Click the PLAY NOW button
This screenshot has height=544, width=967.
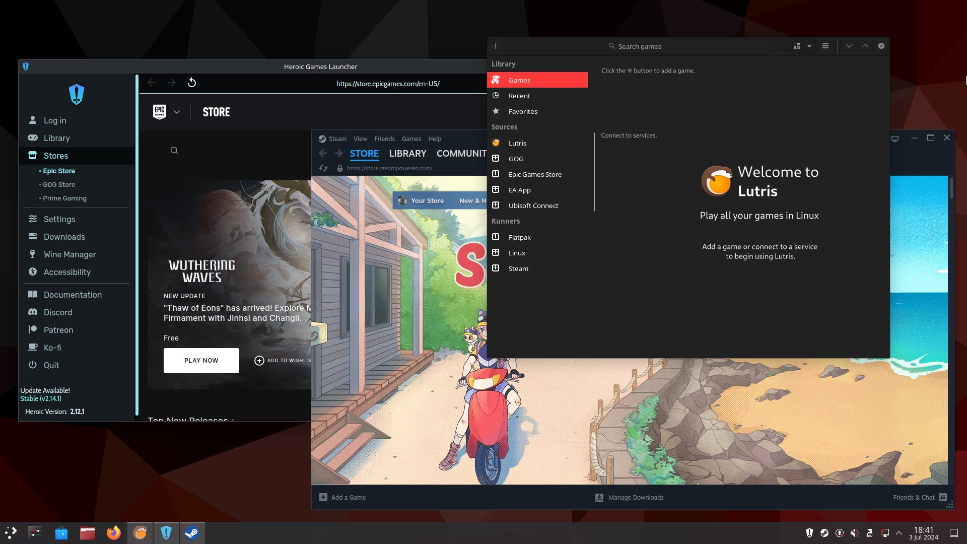click(201, 360)
